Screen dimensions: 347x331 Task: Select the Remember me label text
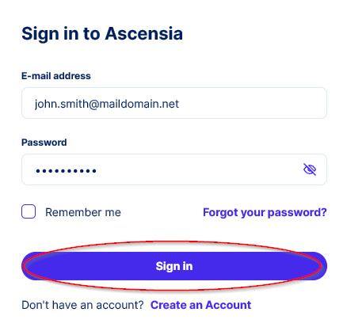(x=83, y=212)
